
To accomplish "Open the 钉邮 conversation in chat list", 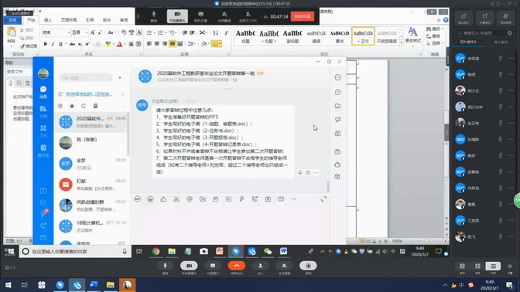I will (x=91, y=185).
